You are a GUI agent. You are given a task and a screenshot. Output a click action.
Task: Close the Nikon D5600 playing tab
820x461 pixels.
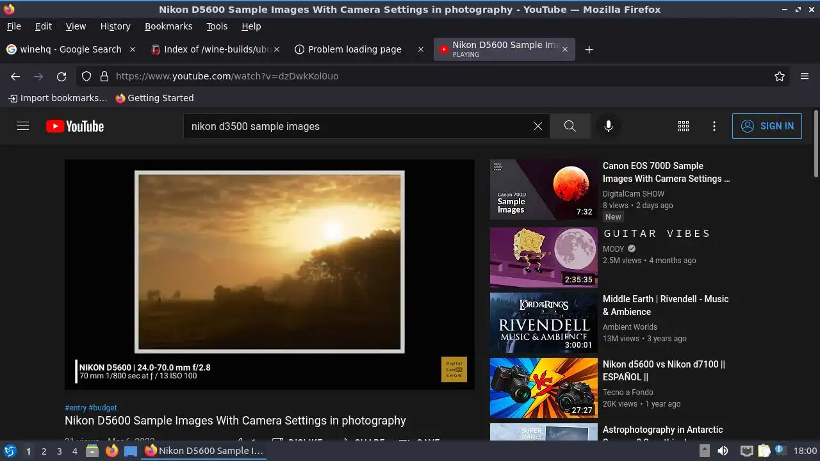(x=564, y=49)
